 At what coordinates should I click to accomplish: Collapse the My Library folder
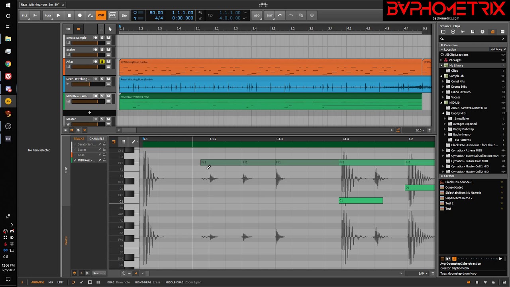(x=441, y=65)
